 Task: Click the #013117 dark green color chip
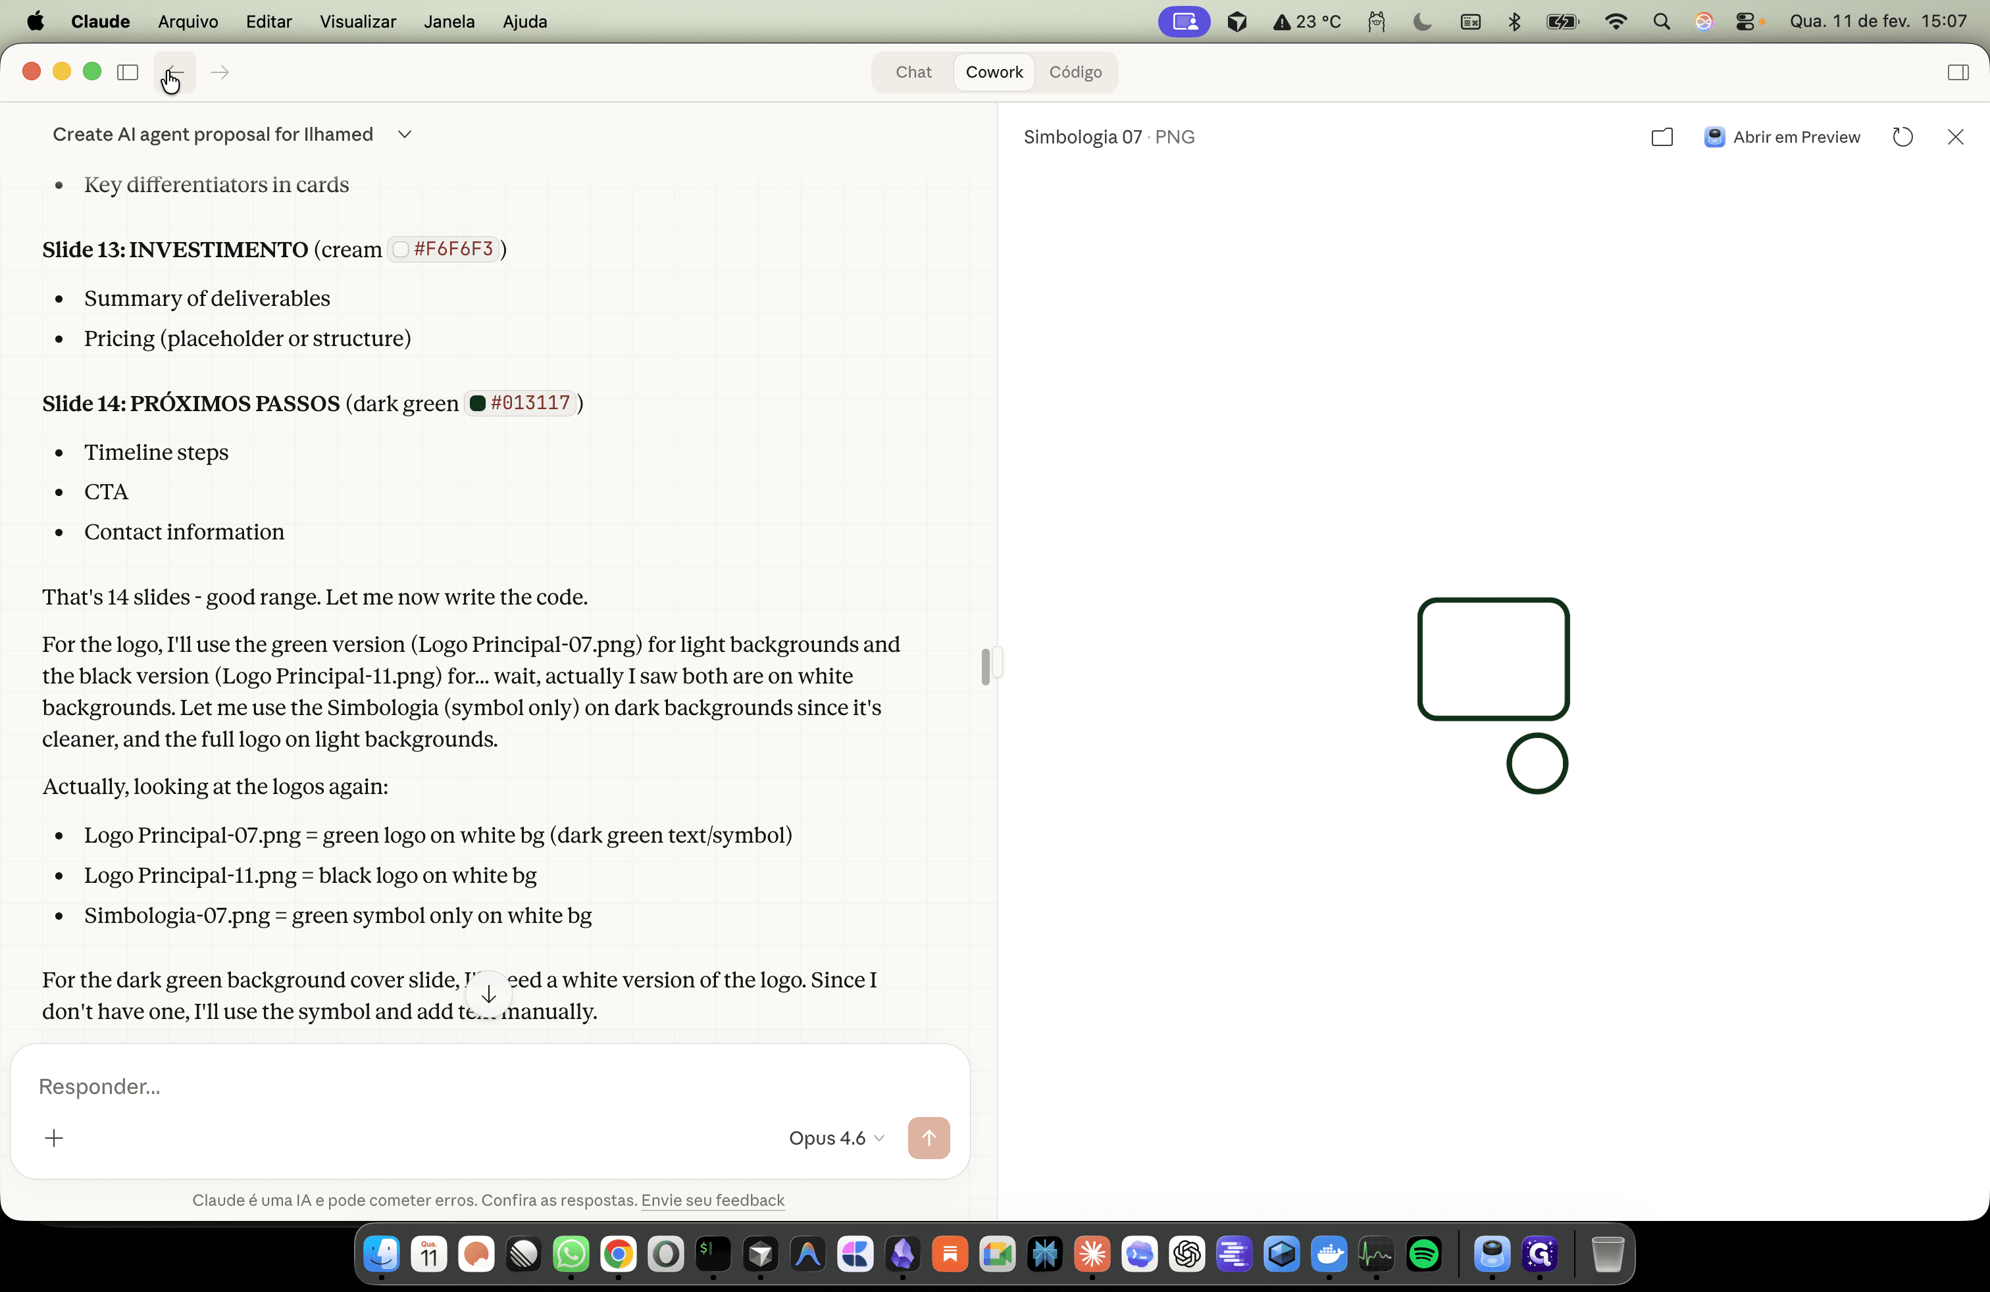pyautogui.click(x=521, y=403)
